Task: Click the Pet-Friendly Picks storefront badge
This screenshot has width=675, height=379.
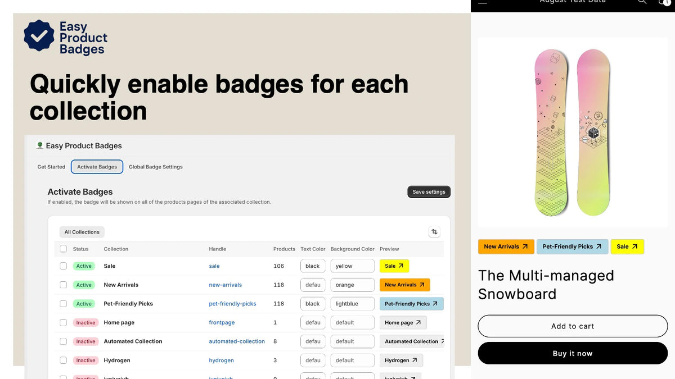Action: pos(572,246)
